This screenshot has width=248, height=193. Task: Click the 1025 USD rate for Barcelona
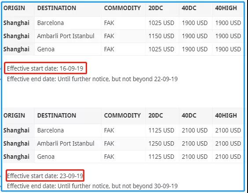161,23
